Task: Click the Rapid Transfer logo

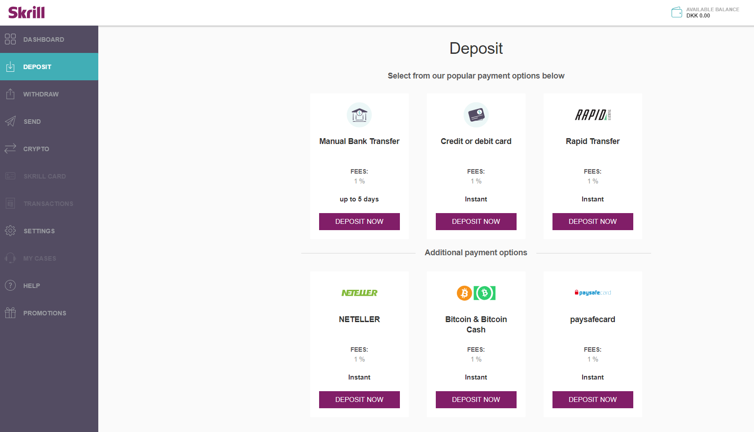Action: [x=593, y=115]
